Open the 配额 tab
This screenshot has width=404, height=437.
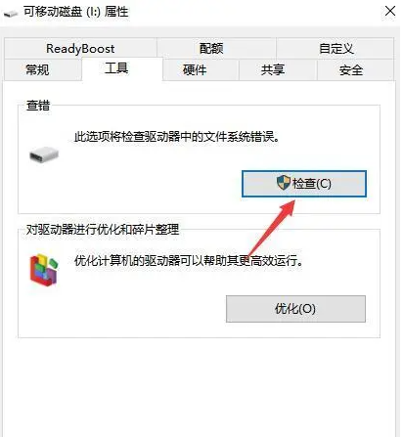click(211, 49)
